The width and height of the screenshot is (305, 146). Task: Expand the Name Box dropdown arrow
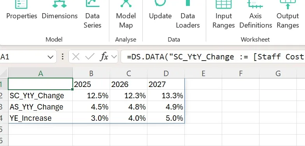(x=51, y=57)
